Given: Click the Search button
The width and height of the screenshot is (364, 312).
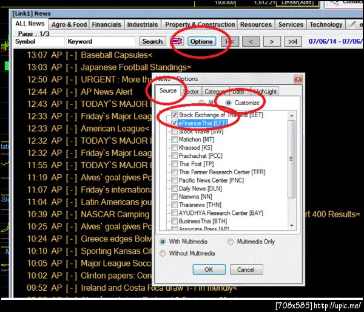Looking at the screenshot, I should pos(152,42).
